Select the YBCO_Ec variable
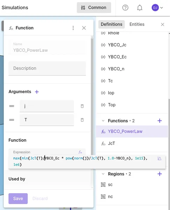Image resolution: width=170 pixels, height=210 pixels. pos(132,57)
